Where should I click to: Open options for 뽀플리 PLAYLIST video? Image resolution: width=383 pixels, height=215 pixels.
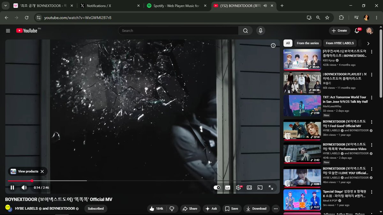tap(372, 75)
